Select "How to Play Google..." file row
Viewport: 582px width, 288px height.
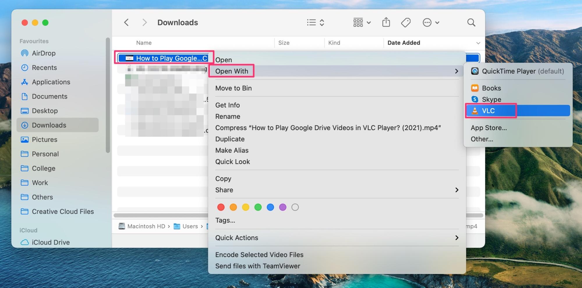coord(164,58)
